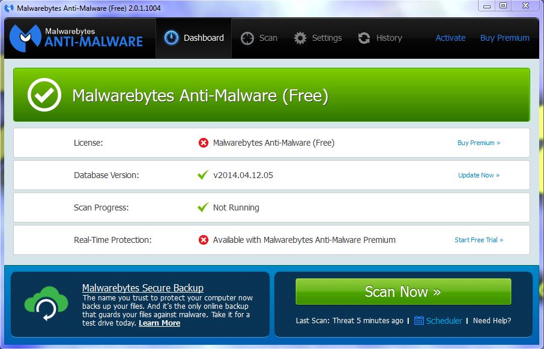Click the Database Version: label
The image size is (544, 349).
106,175
